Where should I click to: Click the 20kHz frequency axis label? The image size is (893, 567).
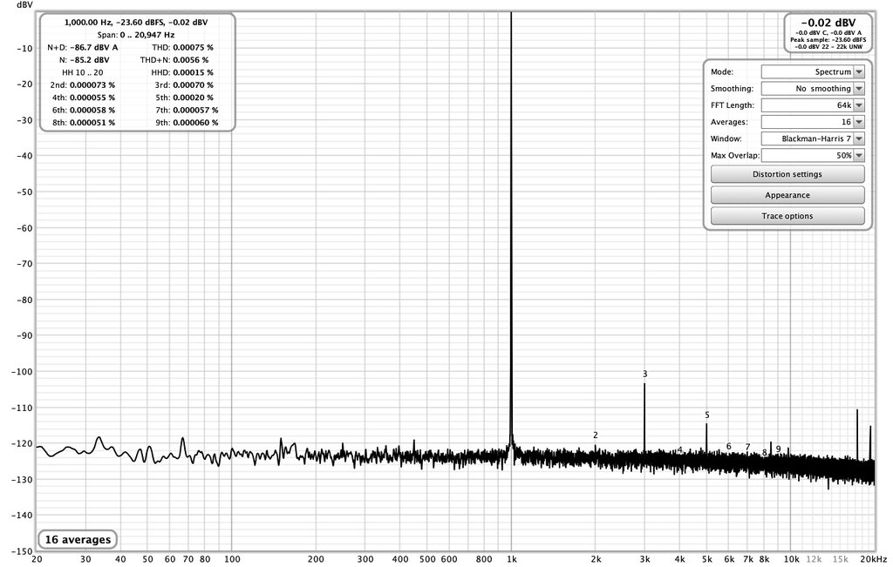click(x=874, y=559)
